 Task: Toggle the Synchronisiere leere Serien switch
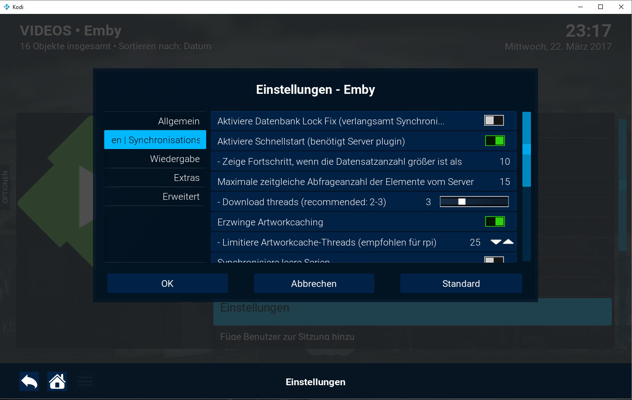pyautogui.click(x=494, y=259)
